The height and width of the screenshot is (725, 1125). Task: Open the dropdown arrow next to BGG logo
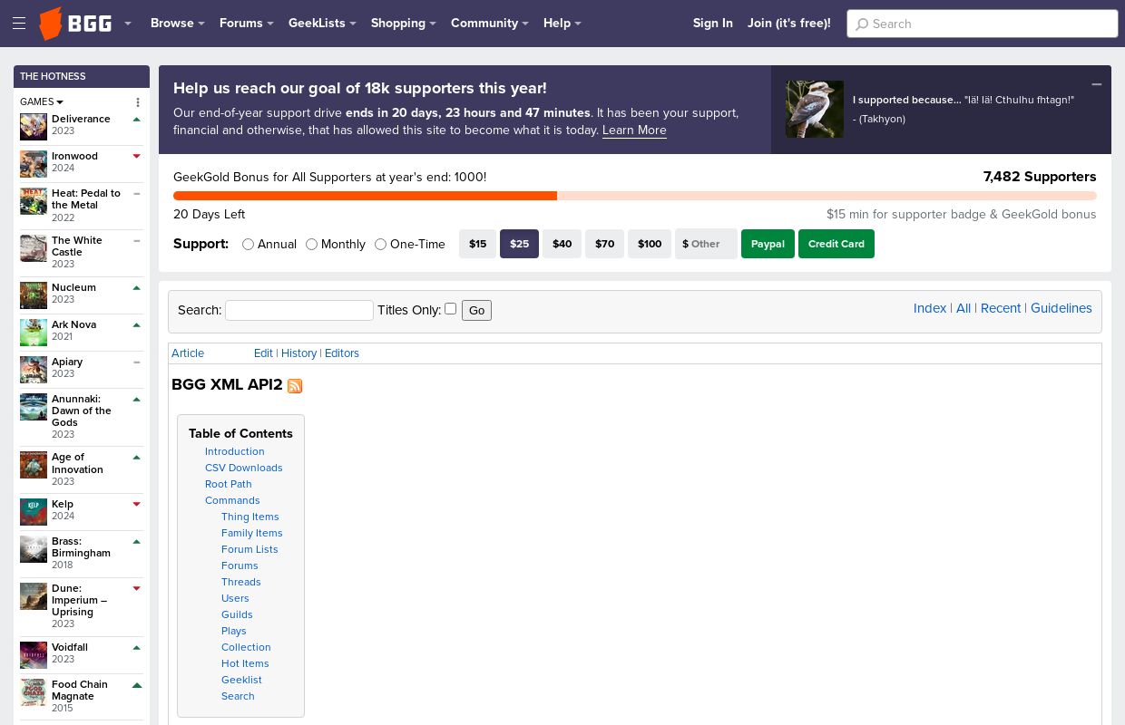128,24
